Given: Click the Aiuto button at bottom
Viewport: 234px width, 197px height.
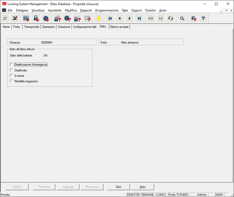Looking at the screenshot, I should click(142, 187).
